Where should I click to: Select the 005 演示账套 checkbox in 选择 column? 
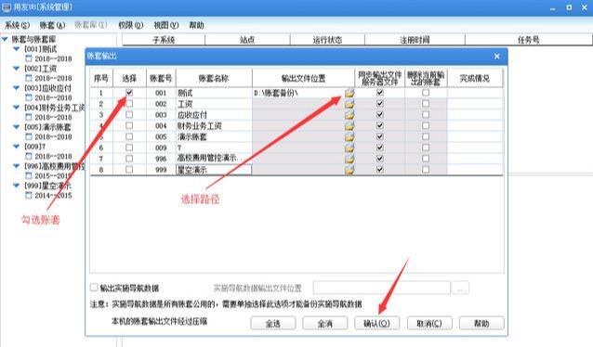pos(129,136)
